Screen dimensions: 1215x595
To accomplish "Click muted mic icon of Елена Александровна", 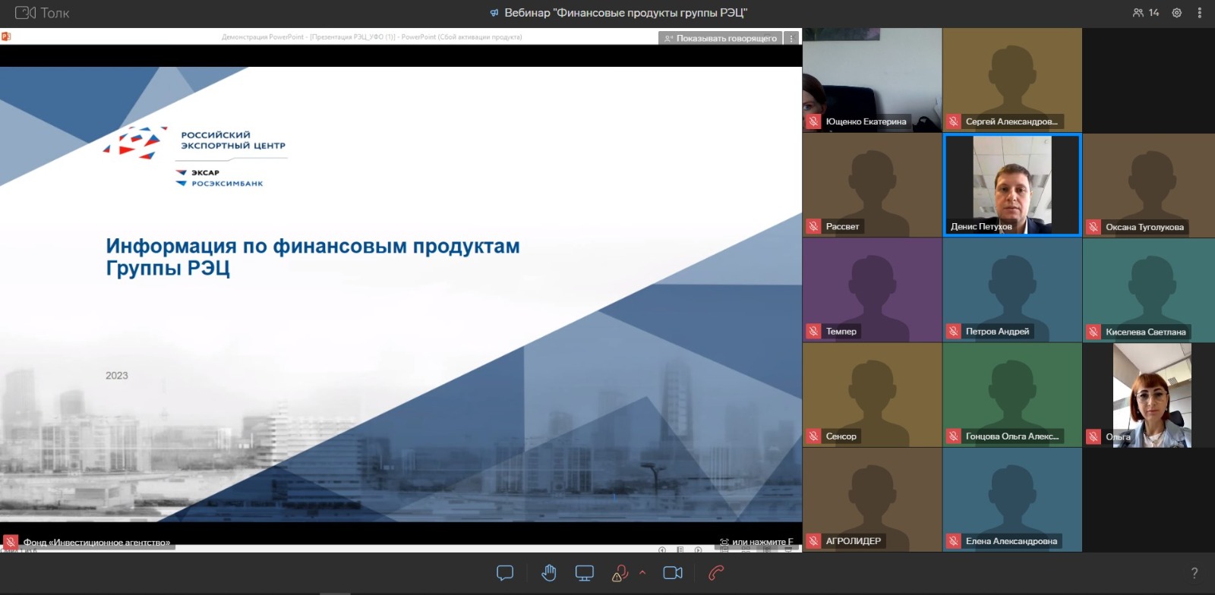I will (953, 541).
